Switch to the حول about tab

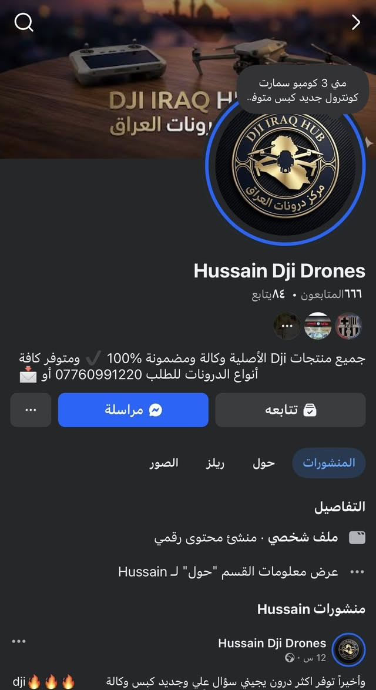click(x=263, y=463)
